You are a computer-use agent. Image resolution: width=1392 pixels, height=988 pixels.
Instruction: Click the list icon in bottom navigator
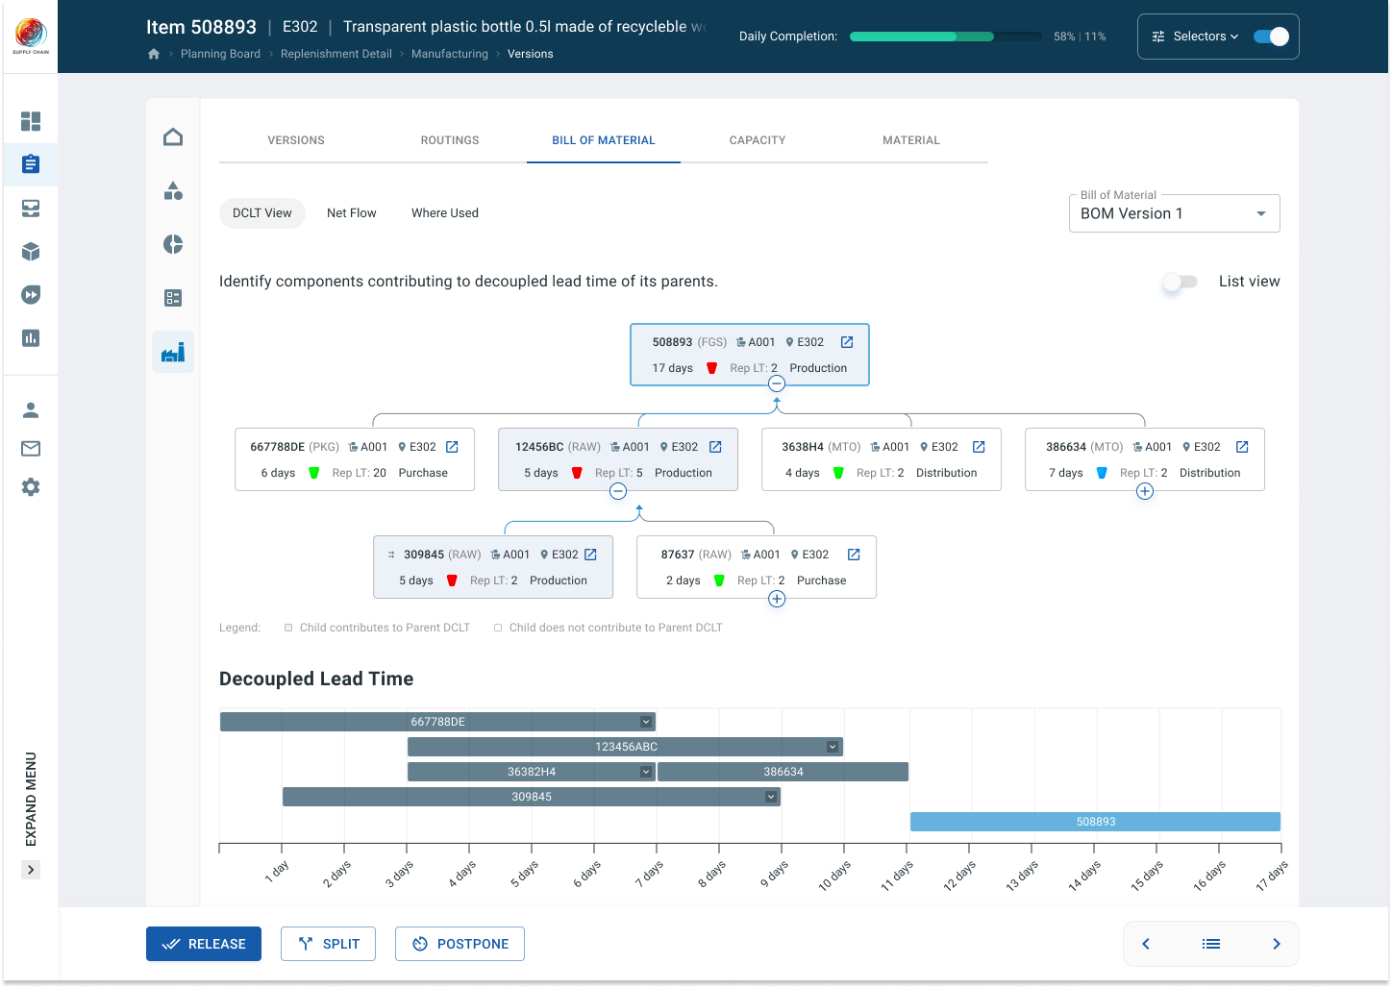[1211, 944]
